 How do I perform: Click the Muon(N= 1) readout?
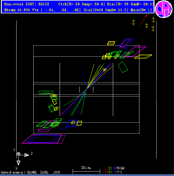[141, 10]
